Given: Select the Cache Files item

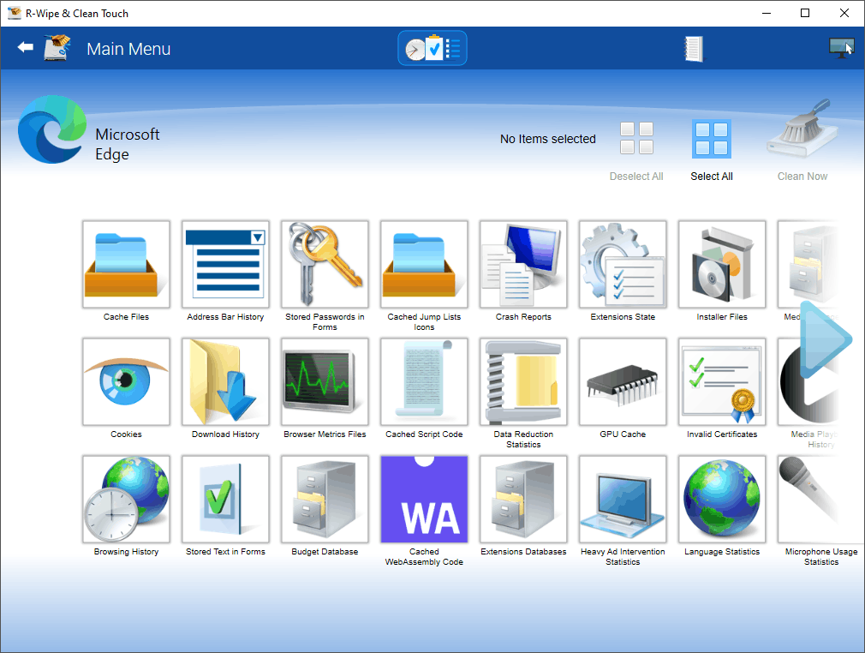Looking at the screenshot, I should 126,265.
